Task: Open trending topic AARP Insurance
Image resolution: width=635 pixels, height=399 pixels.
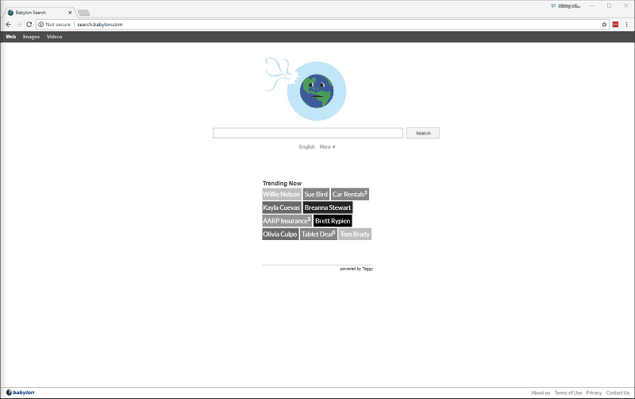Action: coord(287,221)
